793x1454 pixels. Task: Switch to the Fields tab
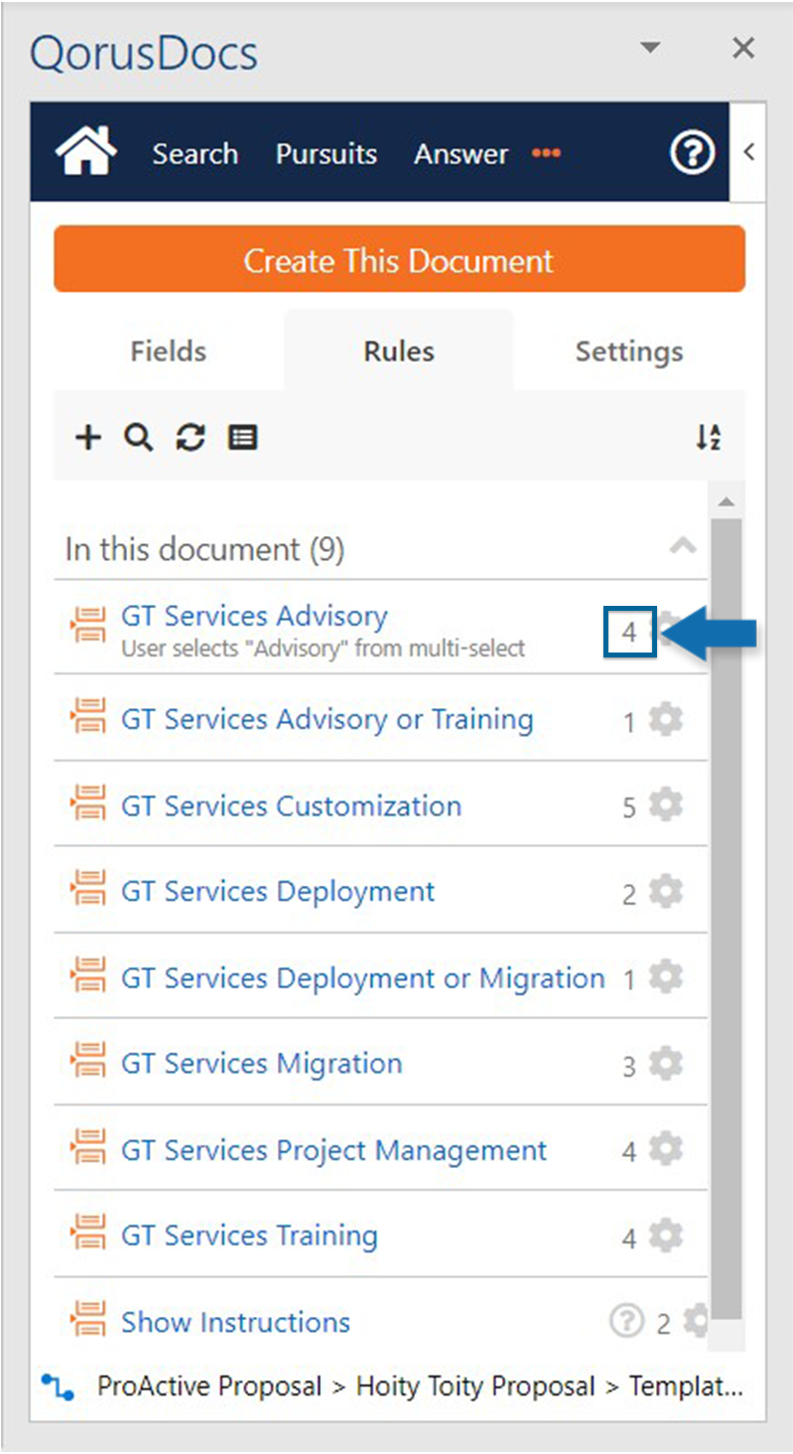169,351
